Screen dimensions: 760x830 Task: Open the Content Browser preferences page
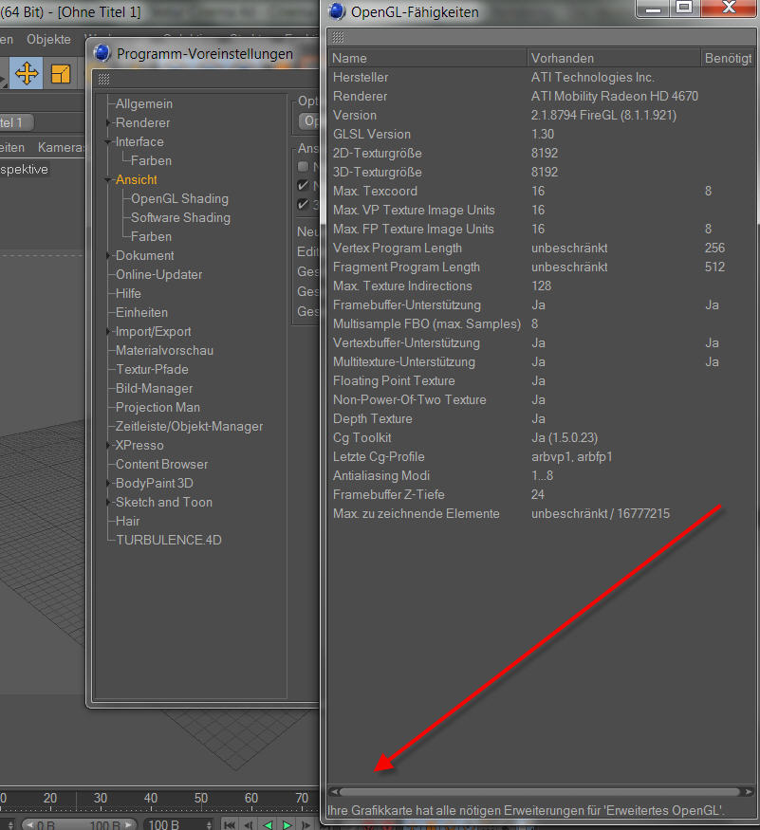point(161,464)
